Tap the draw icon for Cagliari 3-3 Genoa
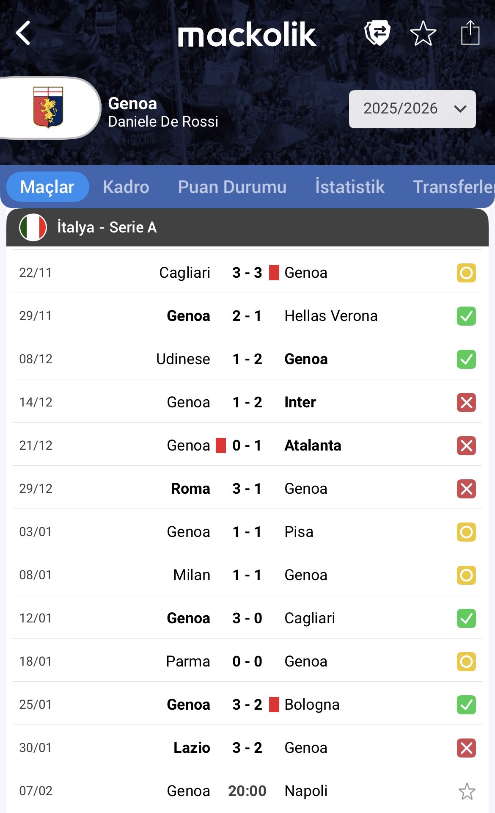Image resolution: width=495 pixels, height=813 pixels. tap(466, 273)
